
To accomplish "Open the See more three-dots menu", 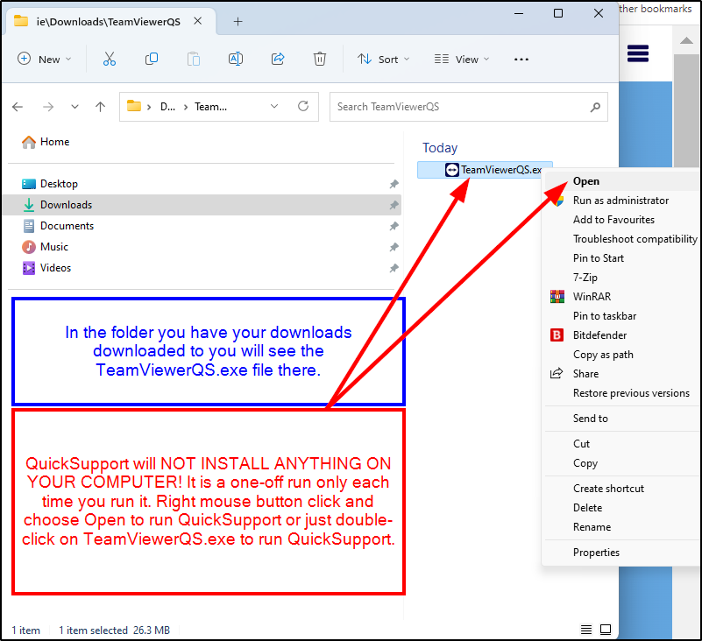I will pos(521,59).
